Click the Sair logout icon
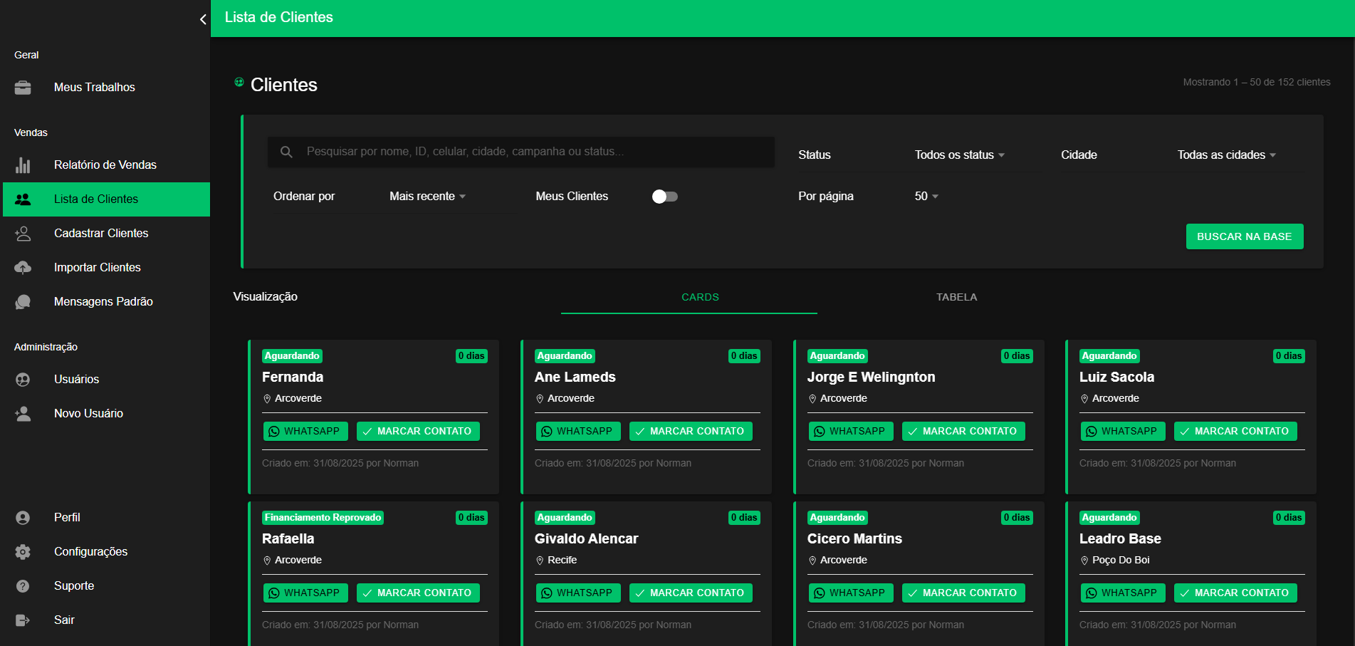 tap(23, 620)
